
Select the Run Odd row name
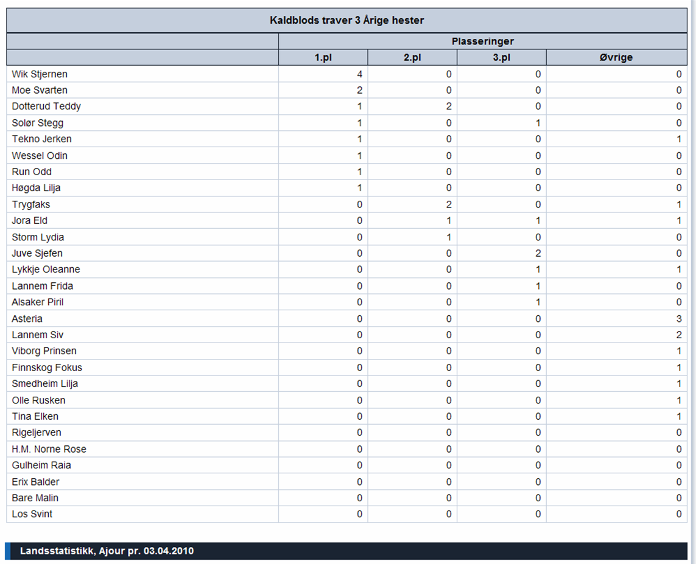pos(32,172)
